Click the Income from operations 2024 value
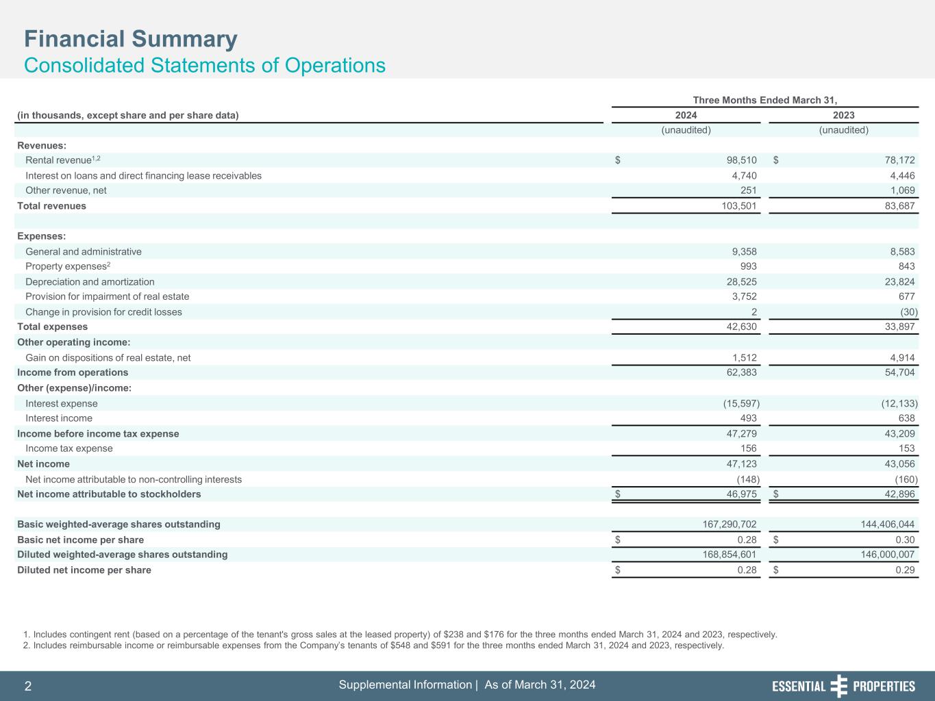935x701 pixels. pos(738,373)
